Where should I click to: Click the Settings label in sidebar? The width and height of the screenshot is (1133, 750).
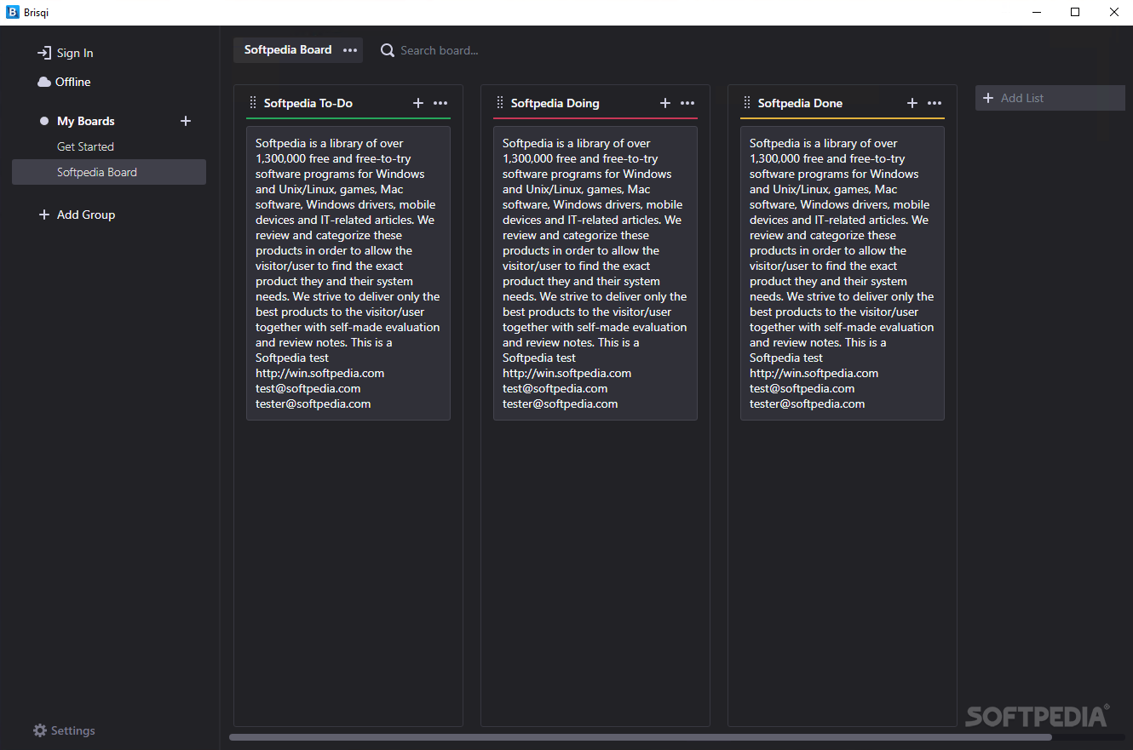click(x=73, y=730)
